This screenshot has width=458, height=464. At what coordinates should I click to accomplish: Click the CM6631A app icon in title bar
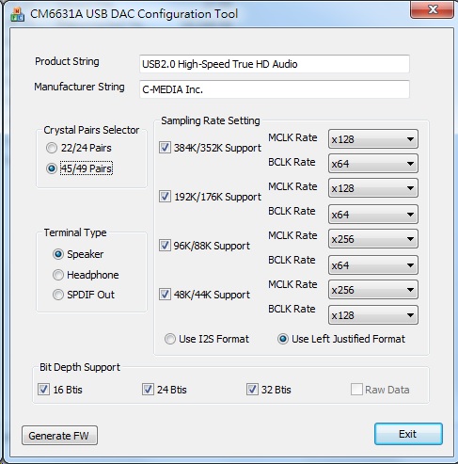(17, 14)
